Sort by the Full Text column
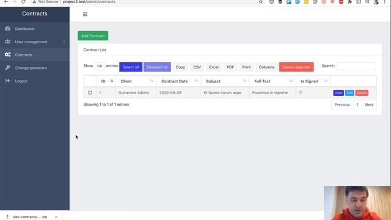The height and width of the screenshot is (220, 391). [x=273, y=81]
